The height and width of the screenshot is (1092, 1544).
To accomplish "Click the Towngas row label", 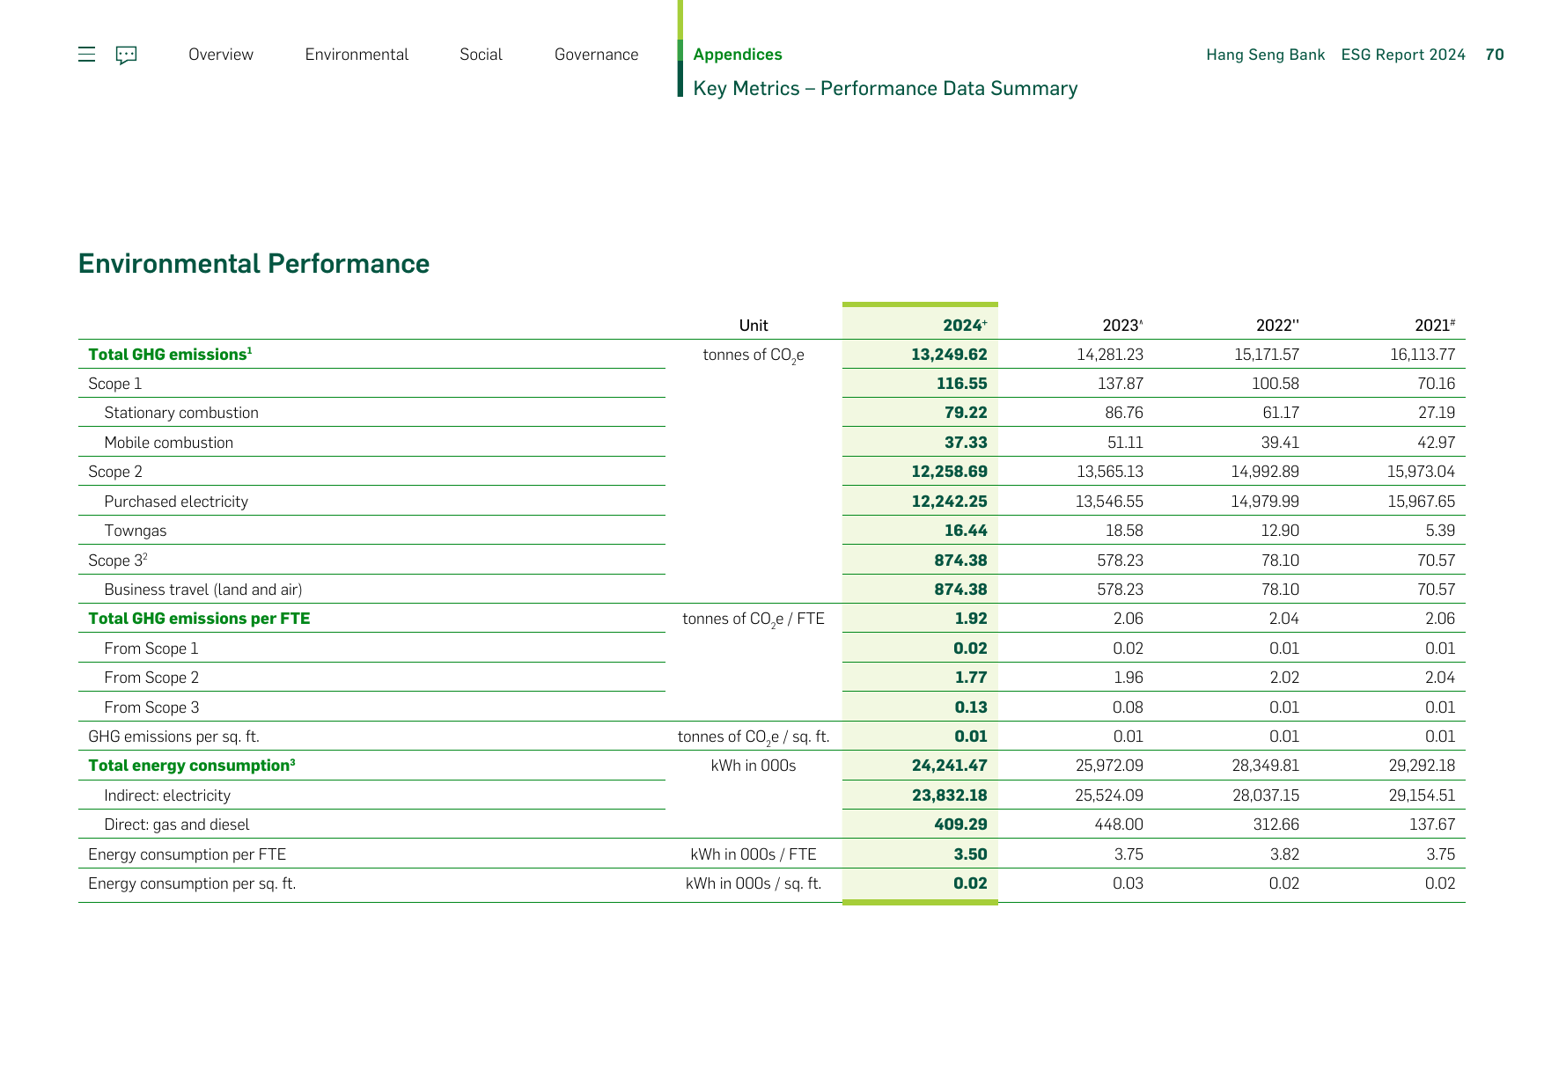I will pyautogui.click(x=136, y=531).
